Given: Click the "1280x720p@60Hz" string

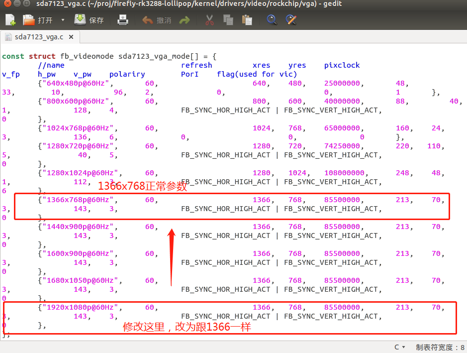Looking at the screenshot, I should [78, 146].
